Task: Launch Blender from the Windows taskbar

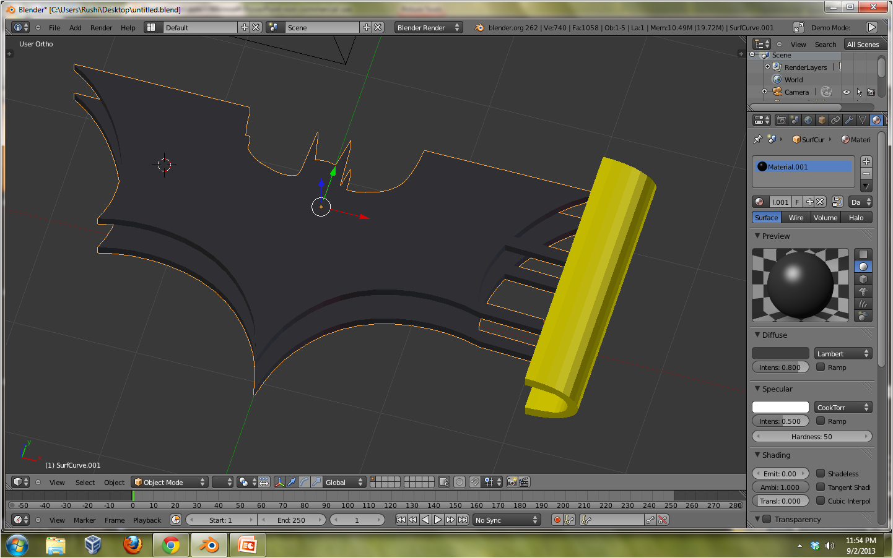Action: (x=209, y=545)
